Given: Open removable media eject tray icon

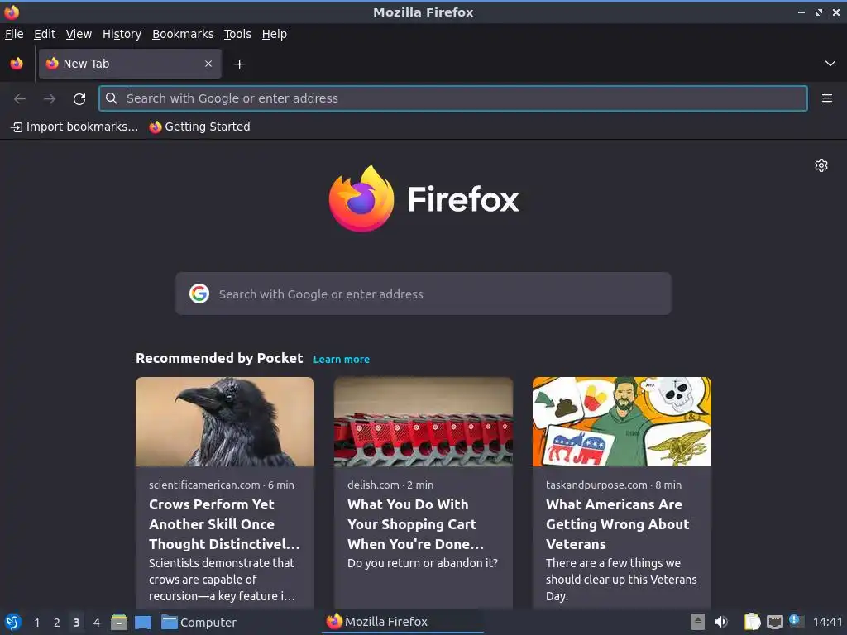Looking at the screenshot, I should click(698, 622).
